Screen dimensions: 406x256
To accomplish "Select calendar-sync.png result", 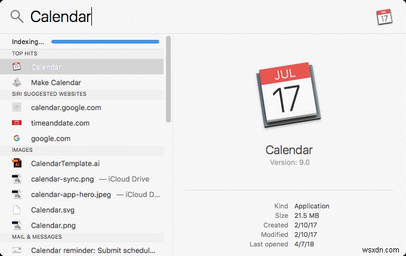I will tap(82, 179).
